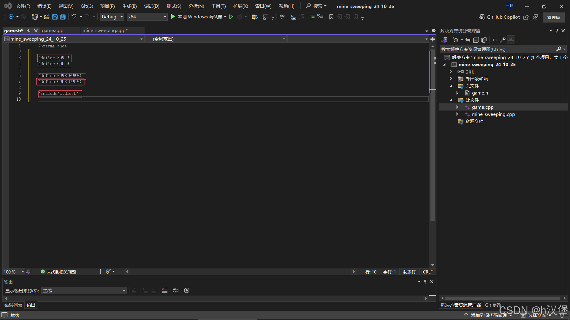Click the Save All toolbar icon

[63, 17]
